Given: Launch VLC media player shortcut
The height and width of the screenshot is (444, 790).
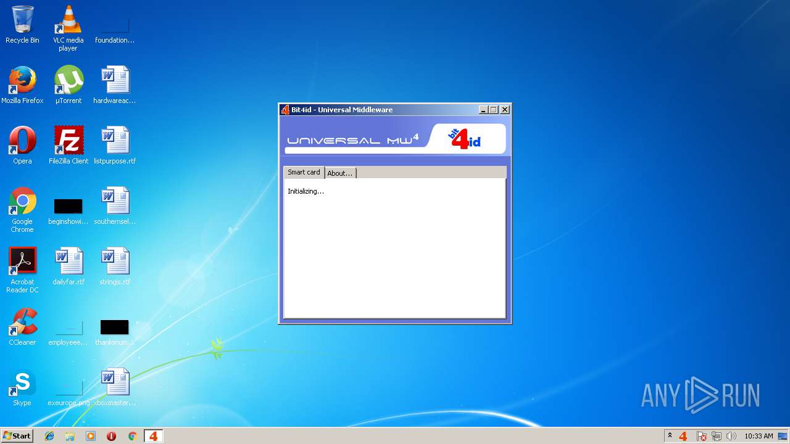Looking at the screenshot, I should [68, 28].
